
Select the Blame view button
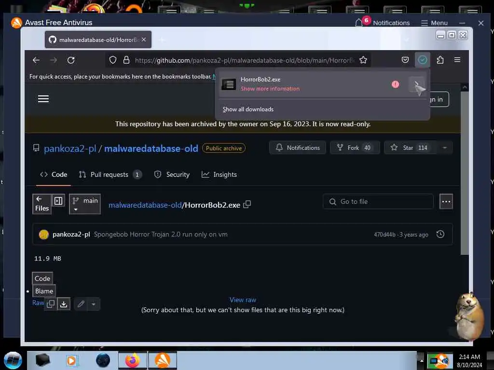click(x=44, y=291)
